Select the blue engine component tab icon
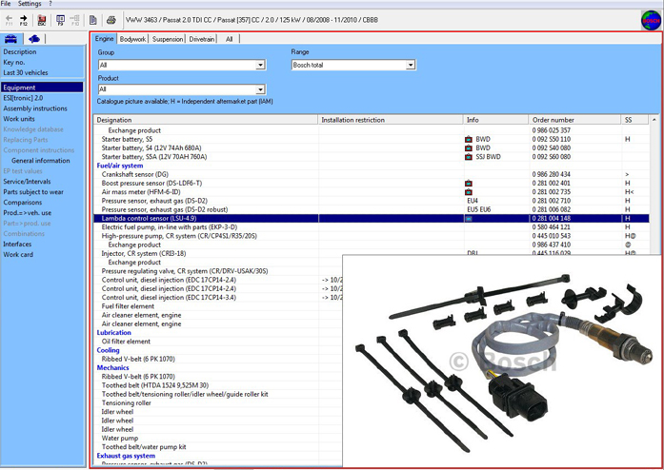This screenshot has height=470, width=664. pos(34,39)
